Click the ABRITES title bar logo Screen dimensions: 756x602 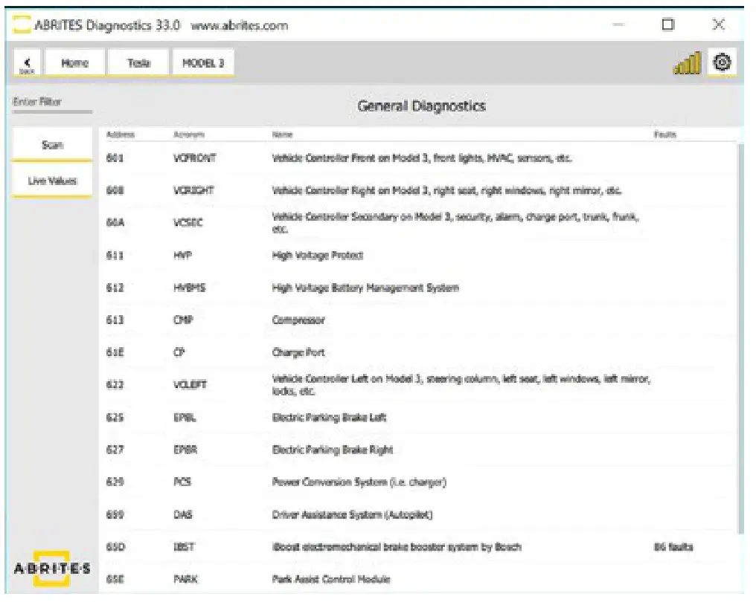[x=22, y=25]
